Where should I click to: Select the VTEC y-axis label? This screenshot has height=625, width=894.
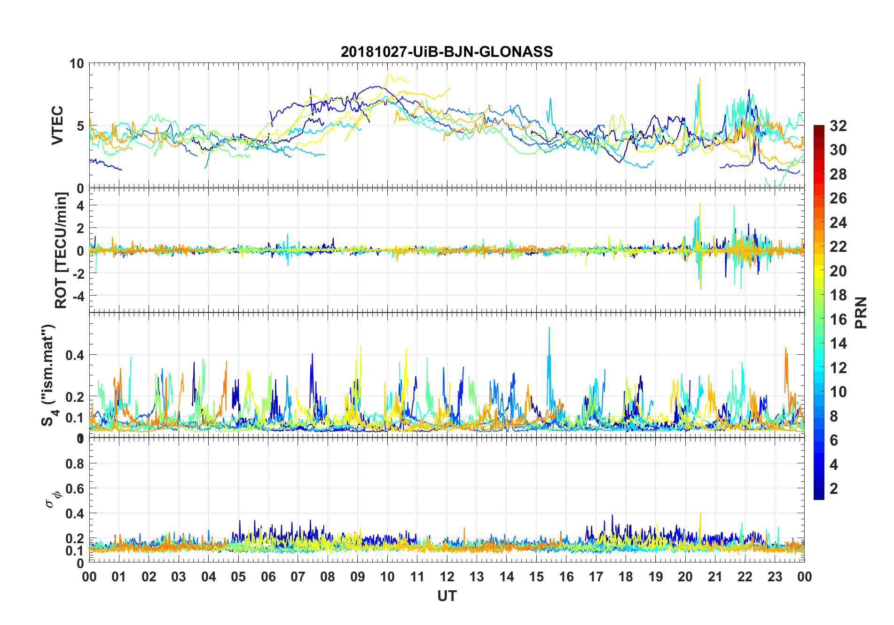coord(57,125)
